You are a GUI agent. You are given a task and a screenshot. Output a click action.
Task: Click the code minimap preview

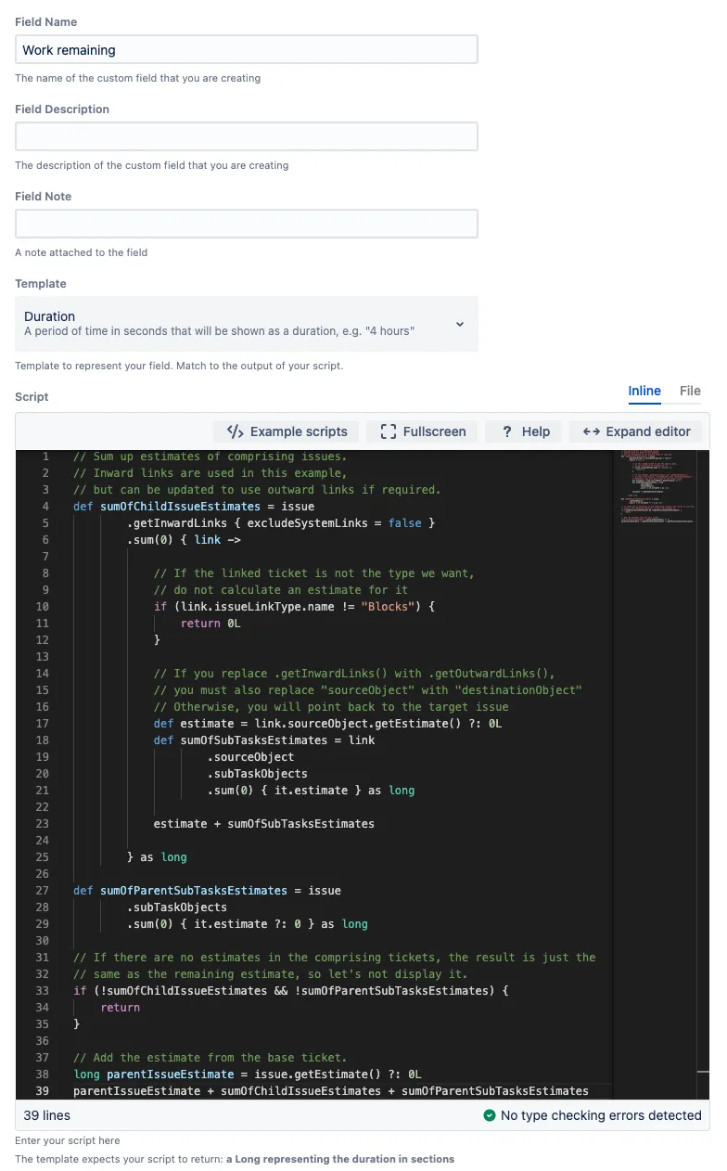click(658, 488)
